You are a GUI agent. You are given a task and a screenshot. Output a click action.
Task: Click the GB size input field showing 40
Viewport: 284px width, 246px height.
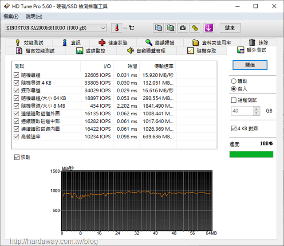pyautogui.click(x=242, y=111)
